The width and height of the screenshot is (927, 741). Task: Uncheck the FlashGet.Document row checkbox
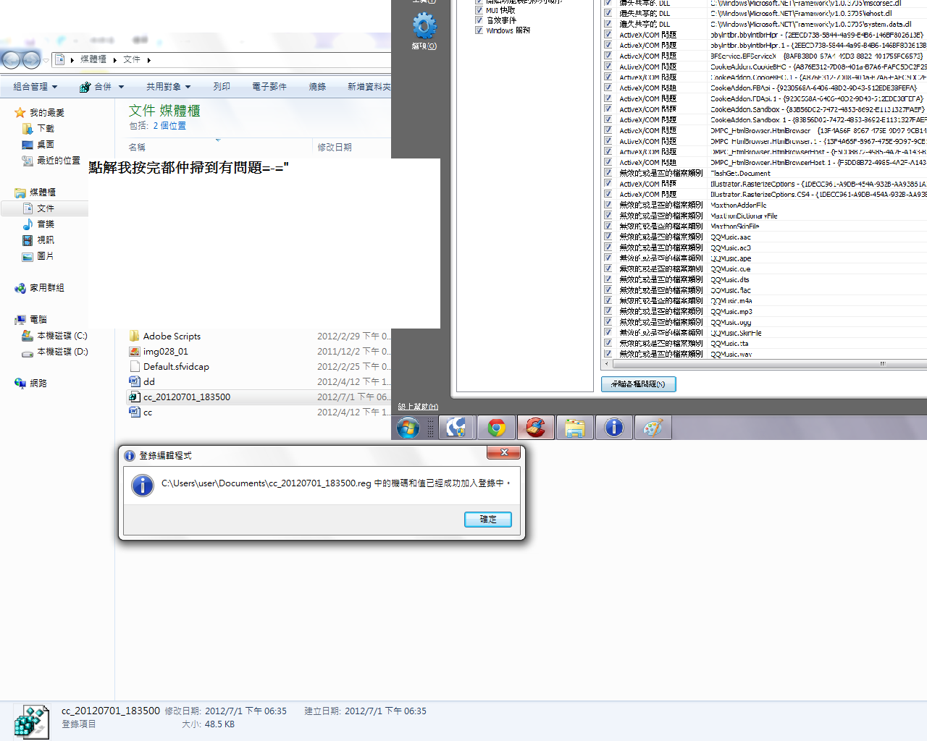coord(608,173)
